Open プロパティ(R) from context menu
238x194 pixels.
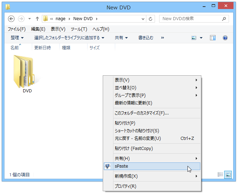152,186
